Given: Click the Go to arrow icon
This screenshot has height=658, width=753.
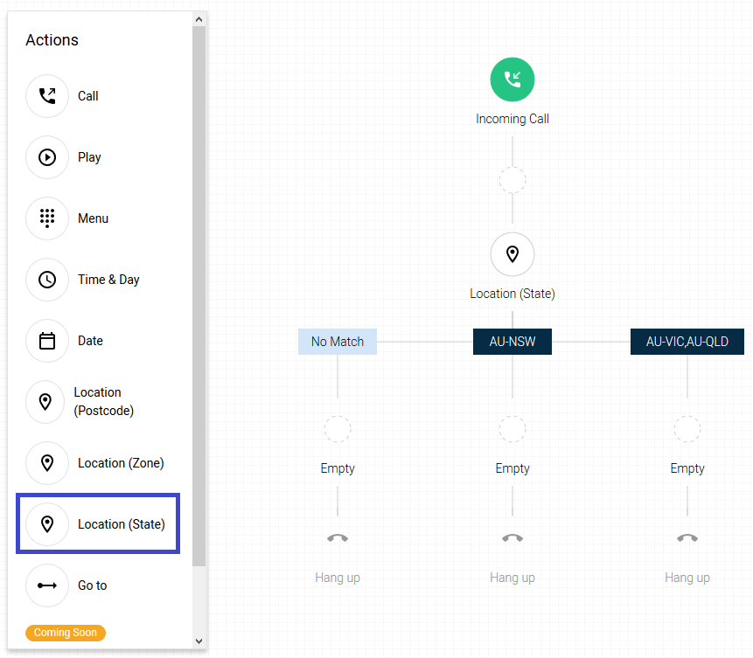Looking at the screenshot, I should click(47, 585).
